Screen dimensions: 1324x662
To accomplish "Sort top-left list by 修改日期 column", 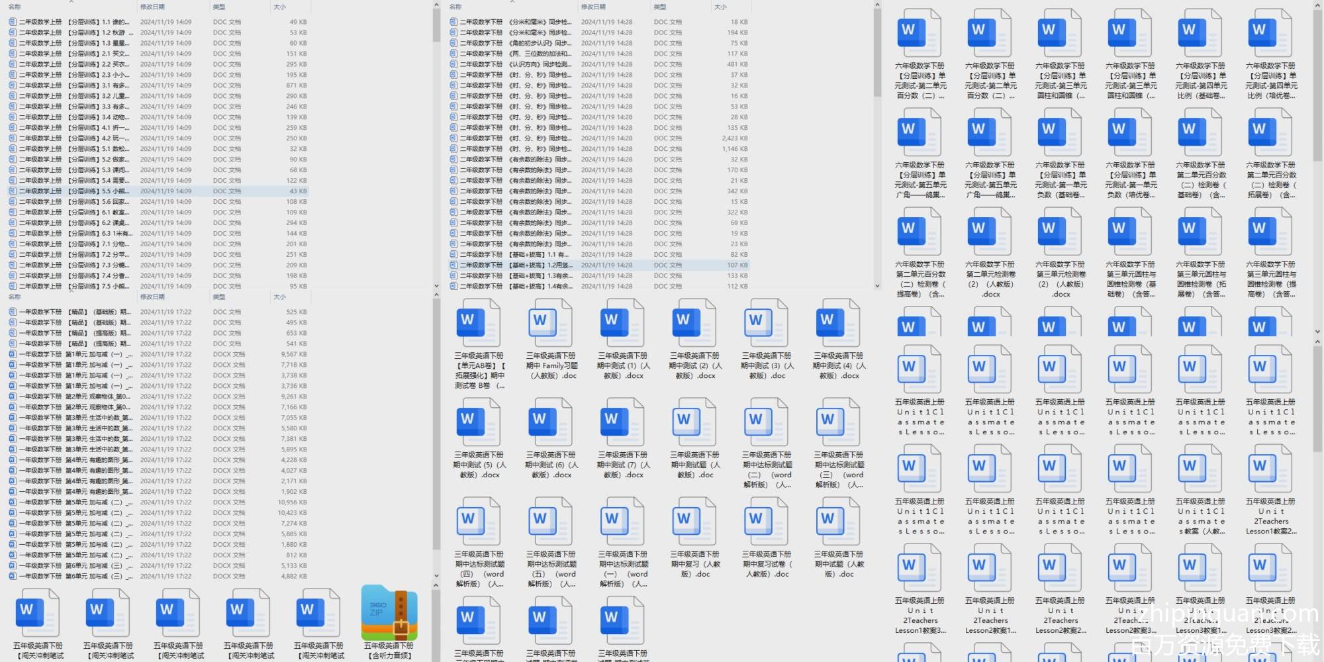I will pyautogui.click(x=152, y=7).
